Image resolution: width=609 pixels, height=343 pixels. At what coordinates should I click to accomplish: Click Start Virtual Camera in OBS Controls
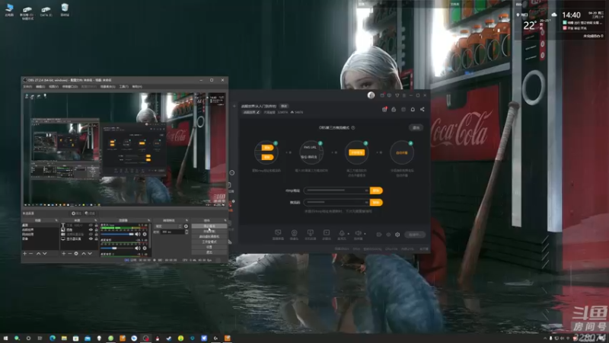point(209,236)
